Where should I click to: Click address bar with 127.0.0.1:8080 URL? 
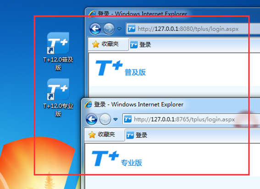point(193,29)
